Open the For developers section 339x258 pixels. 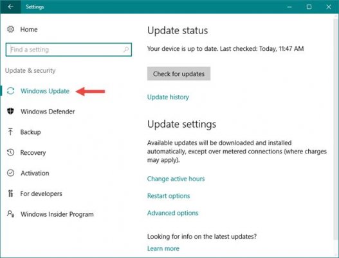41,193
